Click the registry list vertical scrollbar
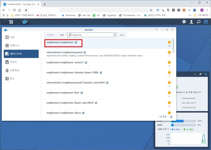The width and height of the screenshot is (211, 150). point(173,46)
